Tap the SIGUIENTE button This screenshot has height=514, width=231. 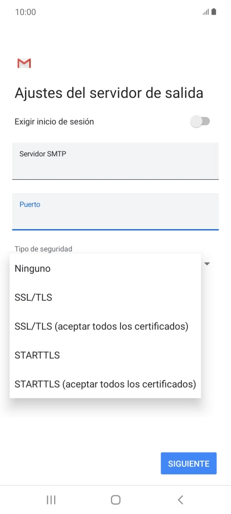189,463
